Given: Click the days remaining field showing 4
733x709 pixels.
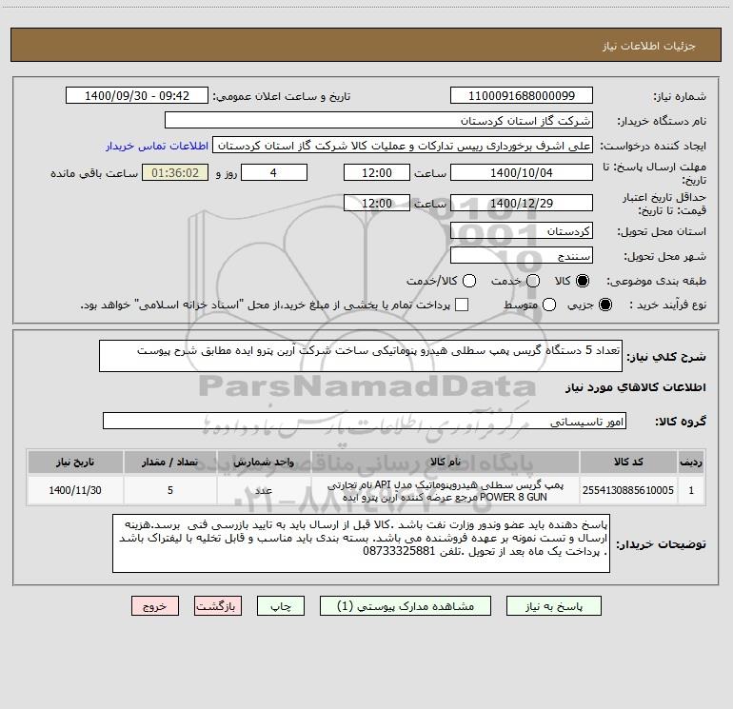Looking at the screenshot, I should tap(274, 173).
